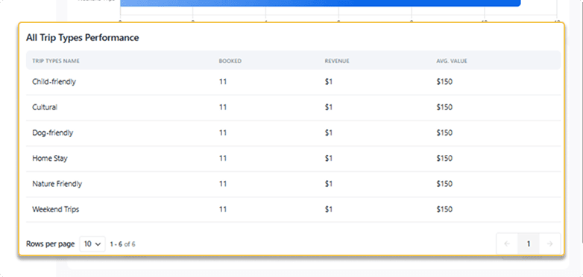This screenshot has height=277, width=583.
Task: Select the Nature Friendly row
Action: coord(293,184)
